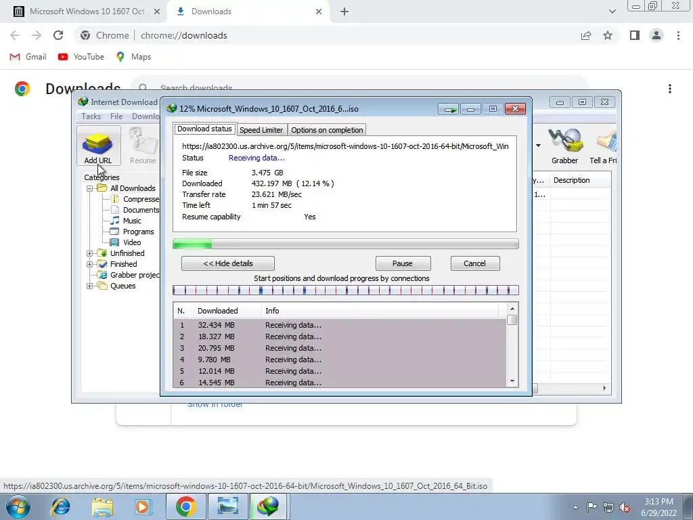Open the Gmail bookmark

point(28,57)
